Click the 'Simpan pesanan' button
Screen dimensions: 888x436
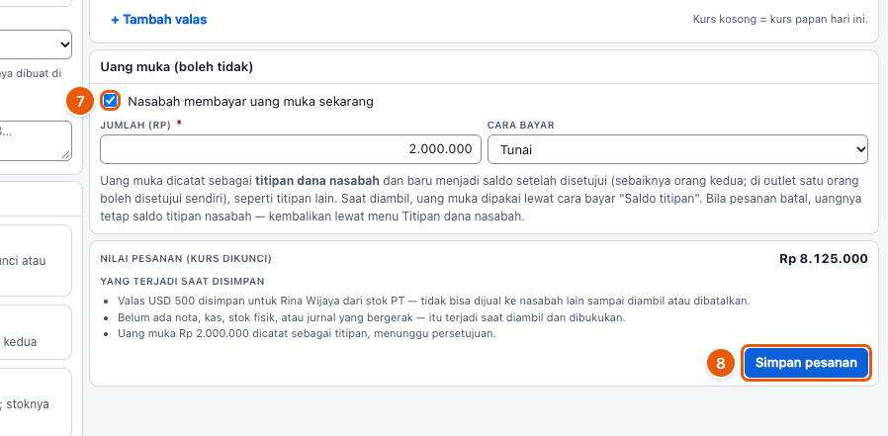tap(806, 363)
